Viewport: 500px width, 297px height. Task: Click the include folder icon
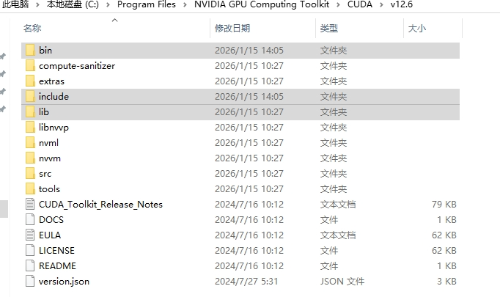click(29, 97)
